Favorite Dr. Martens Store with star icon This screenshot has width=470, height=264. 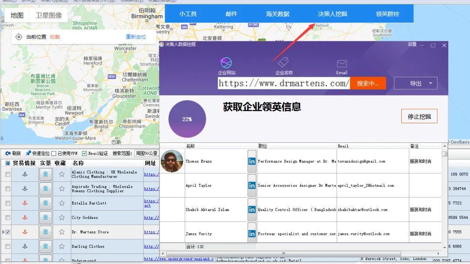click(x=62, y=232)
